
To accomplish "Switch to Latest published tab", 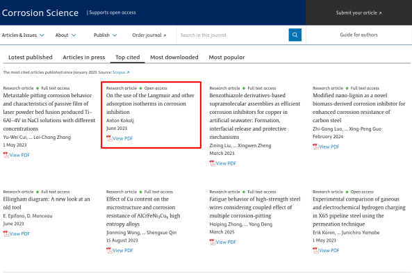I will (30, 57).
